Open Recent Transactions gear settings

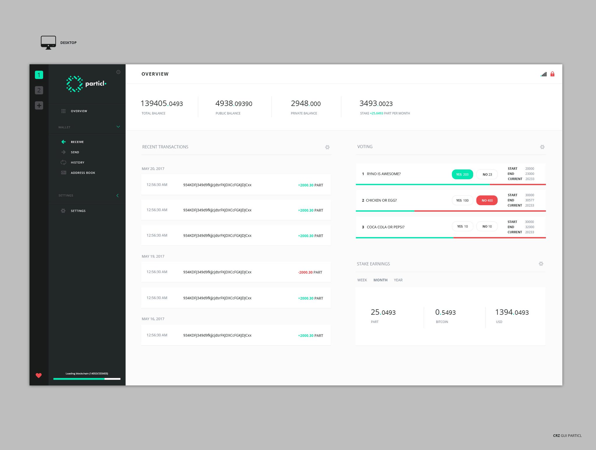click(x=327, y=147)
